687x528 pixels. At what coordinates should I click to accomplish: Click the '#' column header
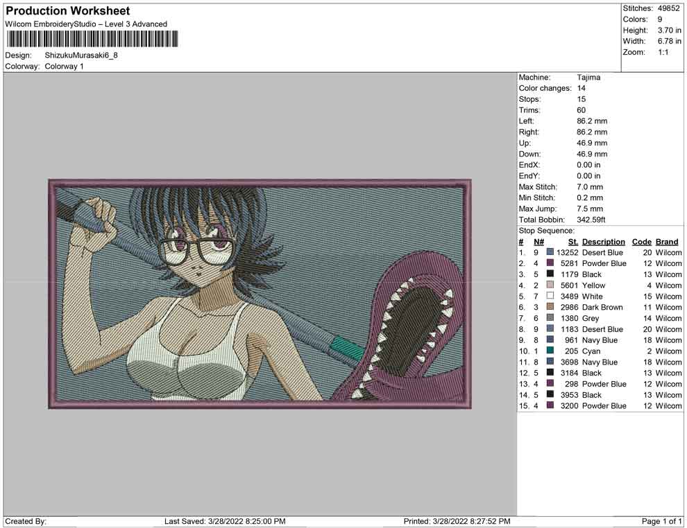point(521,242)
